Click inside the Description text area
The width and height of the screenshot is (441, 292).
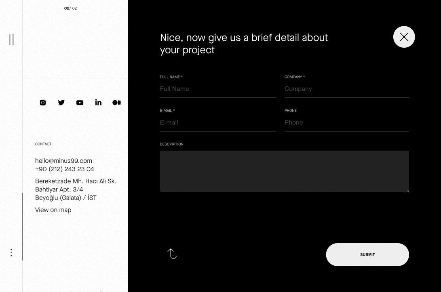284,171
